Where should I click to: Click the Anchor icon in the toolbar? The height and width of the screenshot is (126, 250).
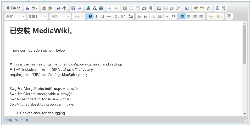pos(95,8)
